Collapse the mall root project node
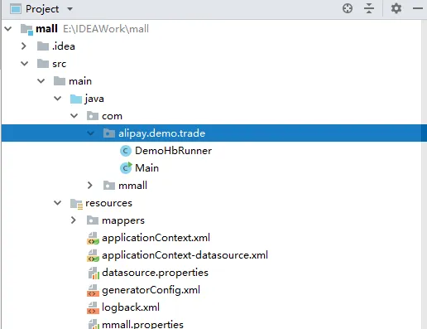Screen dimensions: 427x329 (x=8, y=28)
